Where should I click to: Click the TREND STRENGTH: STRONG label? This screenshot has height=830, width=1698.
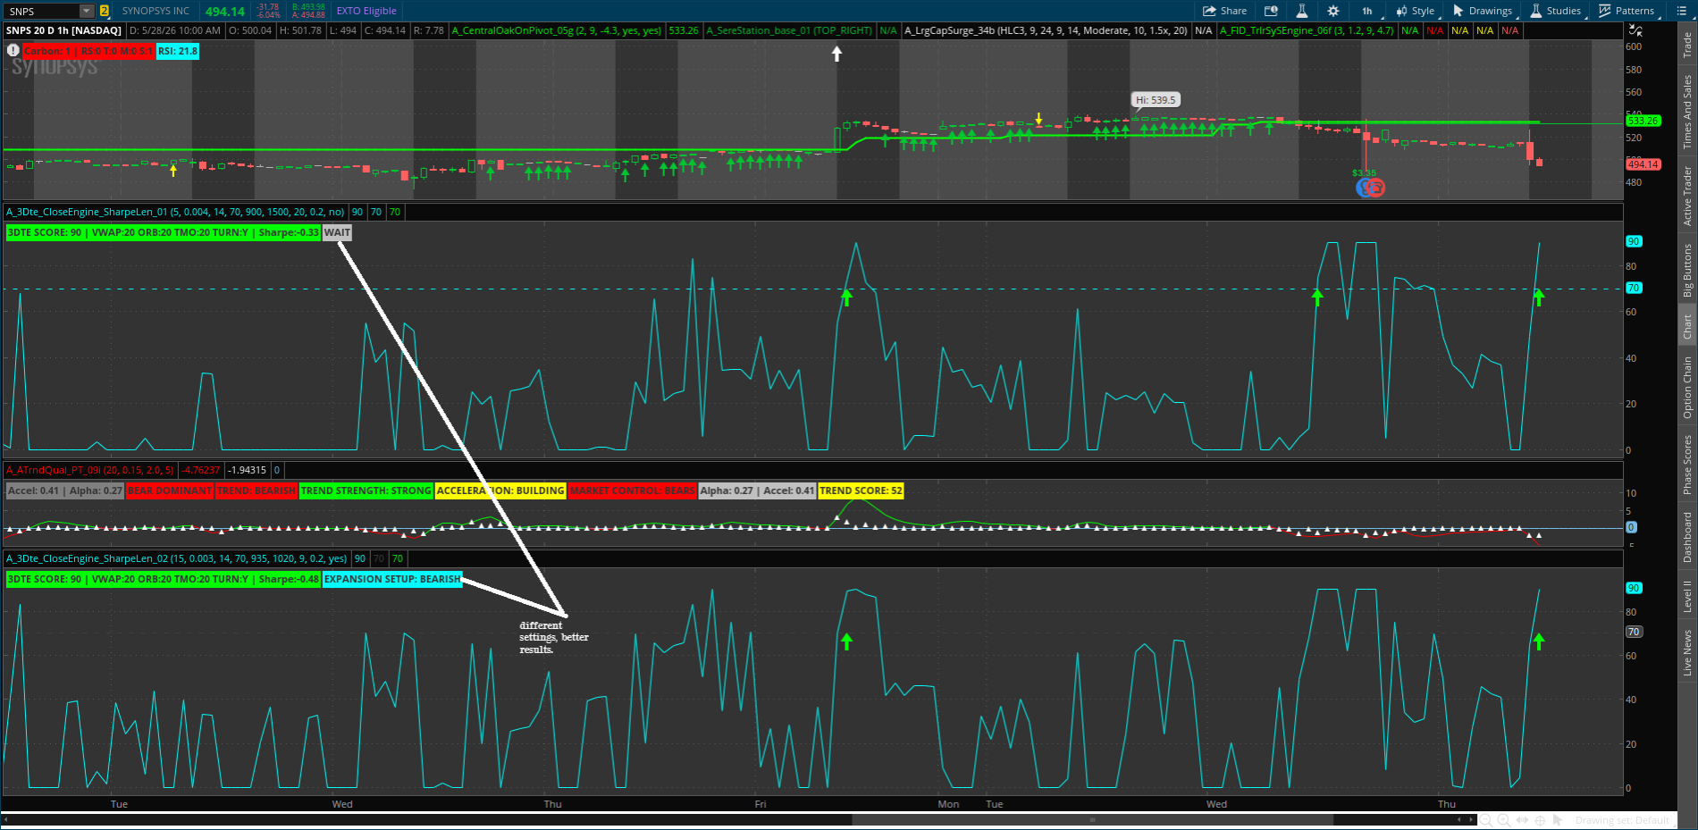[x=366, y=490]
